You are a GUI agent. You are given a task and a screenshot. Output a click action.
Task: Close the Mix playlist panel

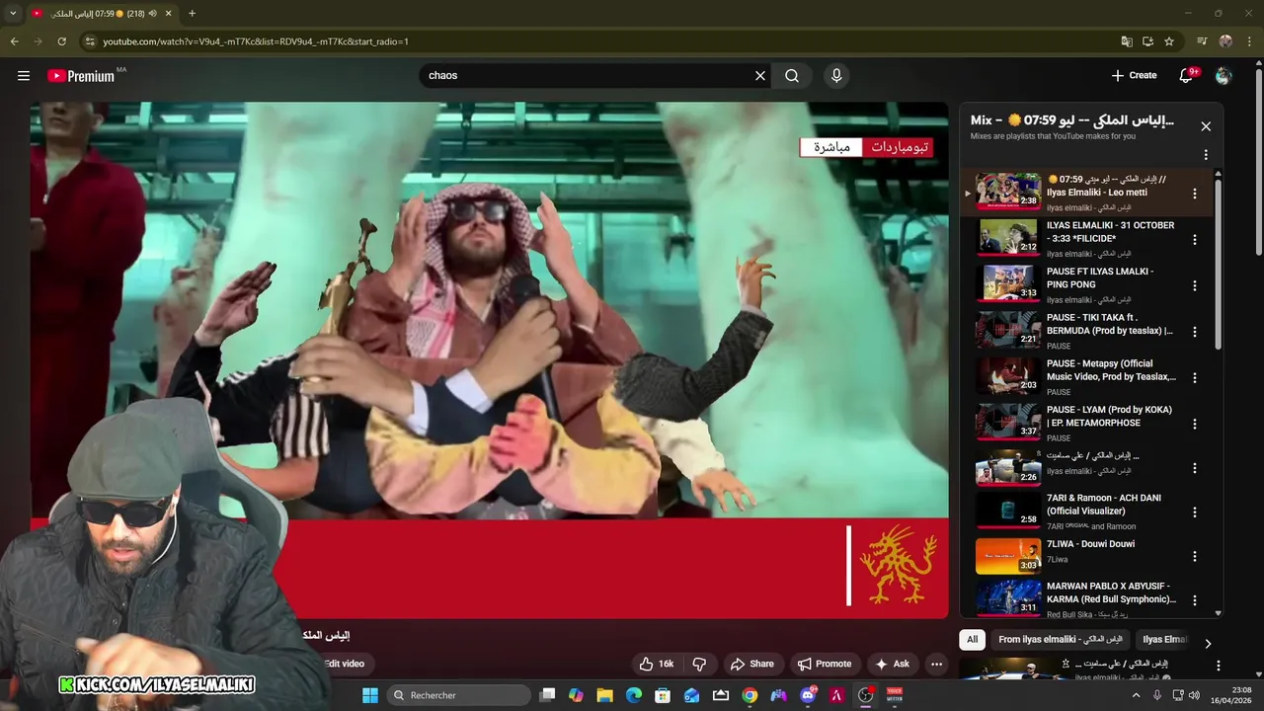(1206, 126)
